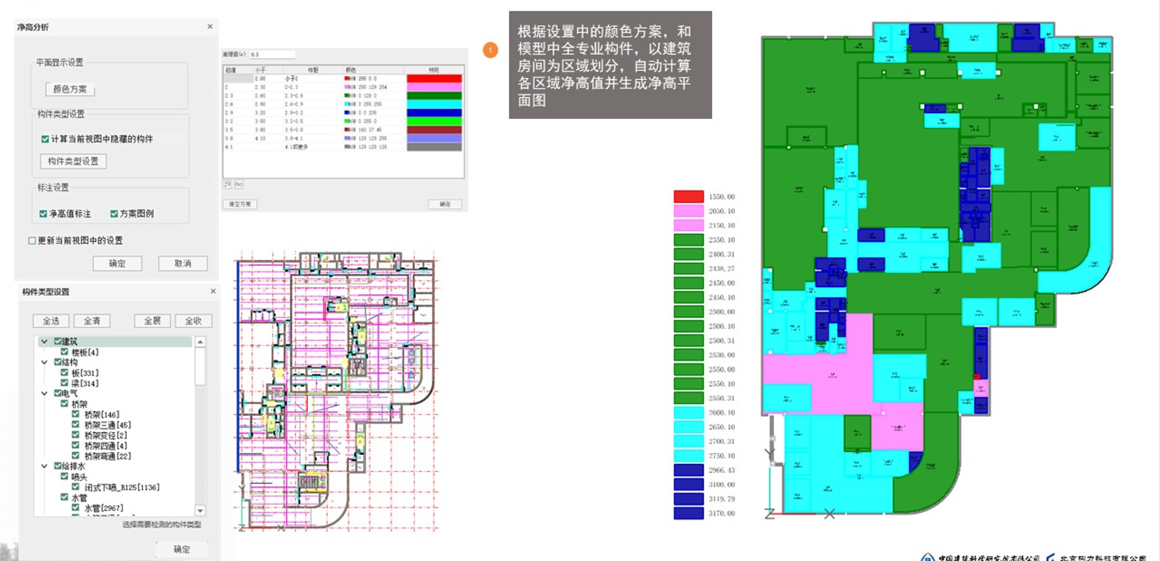Close the 净高分析 dialog with X
The height and width of the screenshot is (561, 1160).
pyautogui.click(x=210, y=26)
